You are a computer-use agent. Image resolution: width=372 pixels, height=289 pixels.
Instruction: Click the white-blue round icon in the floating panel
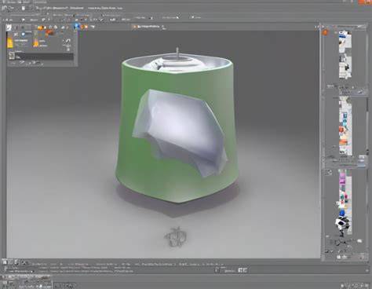tap(24, 34)
